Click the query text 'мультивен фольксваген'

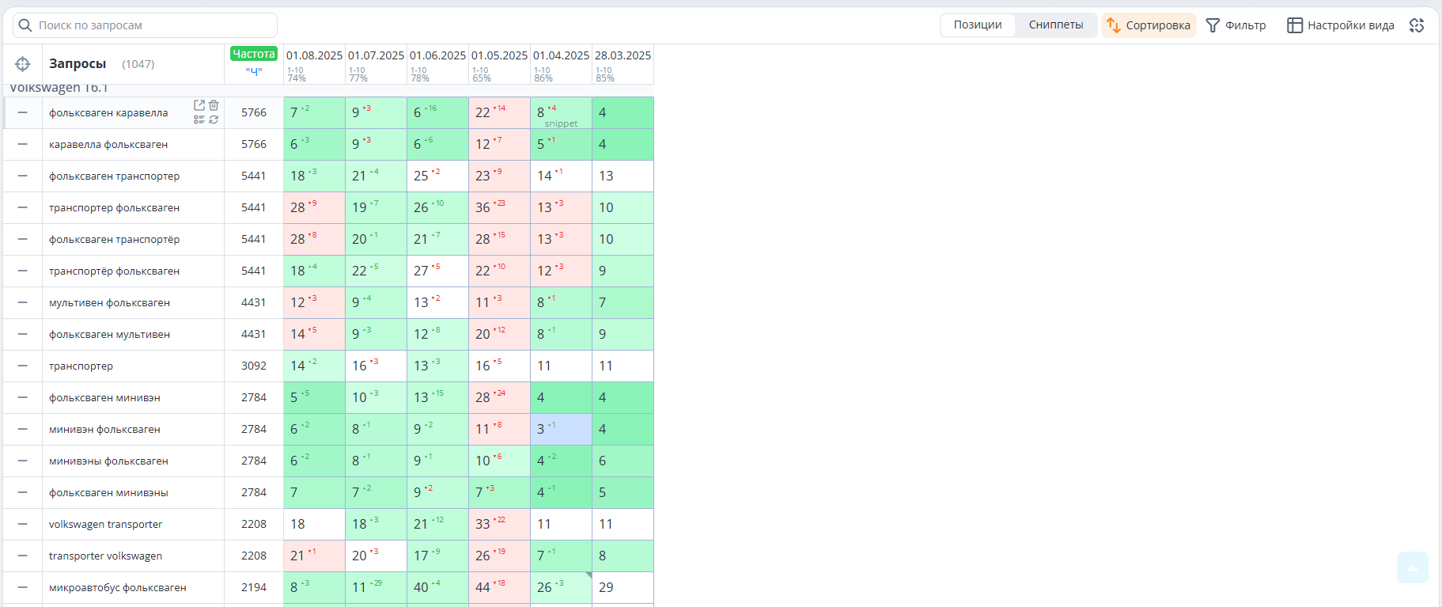pos(109,302)
